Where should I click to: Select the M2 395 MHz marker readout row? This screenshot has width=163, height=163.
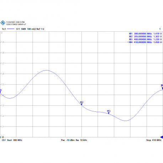click(145, 37)
